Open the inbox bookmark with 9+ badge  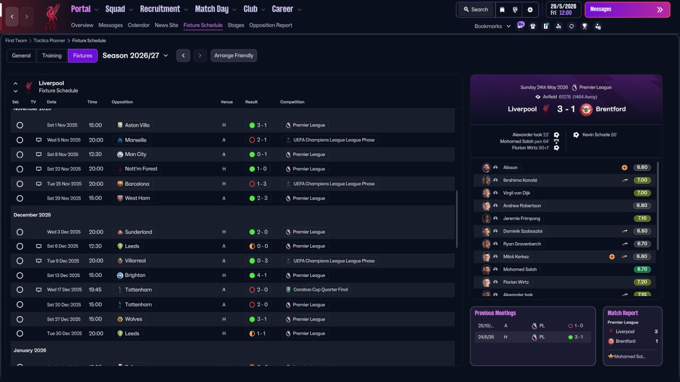pyautogui.click(x=520, y=25)
